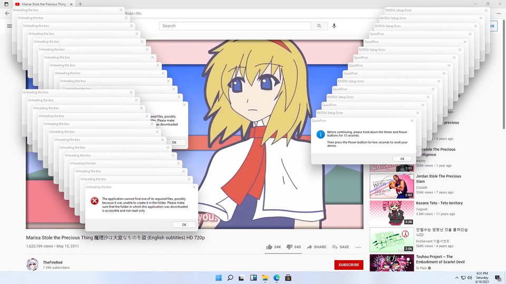Open Kasane Teto - Teto territory title link
This screenshot has height=284, width=506.
(x=439, y=203)
